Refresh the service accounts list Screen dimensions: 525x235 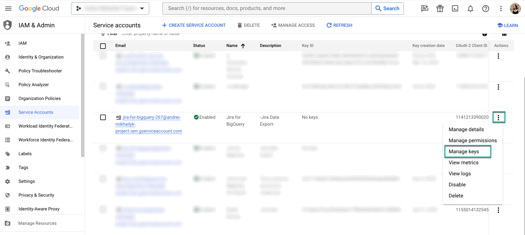pyautogui.click(x=339, y=25)
